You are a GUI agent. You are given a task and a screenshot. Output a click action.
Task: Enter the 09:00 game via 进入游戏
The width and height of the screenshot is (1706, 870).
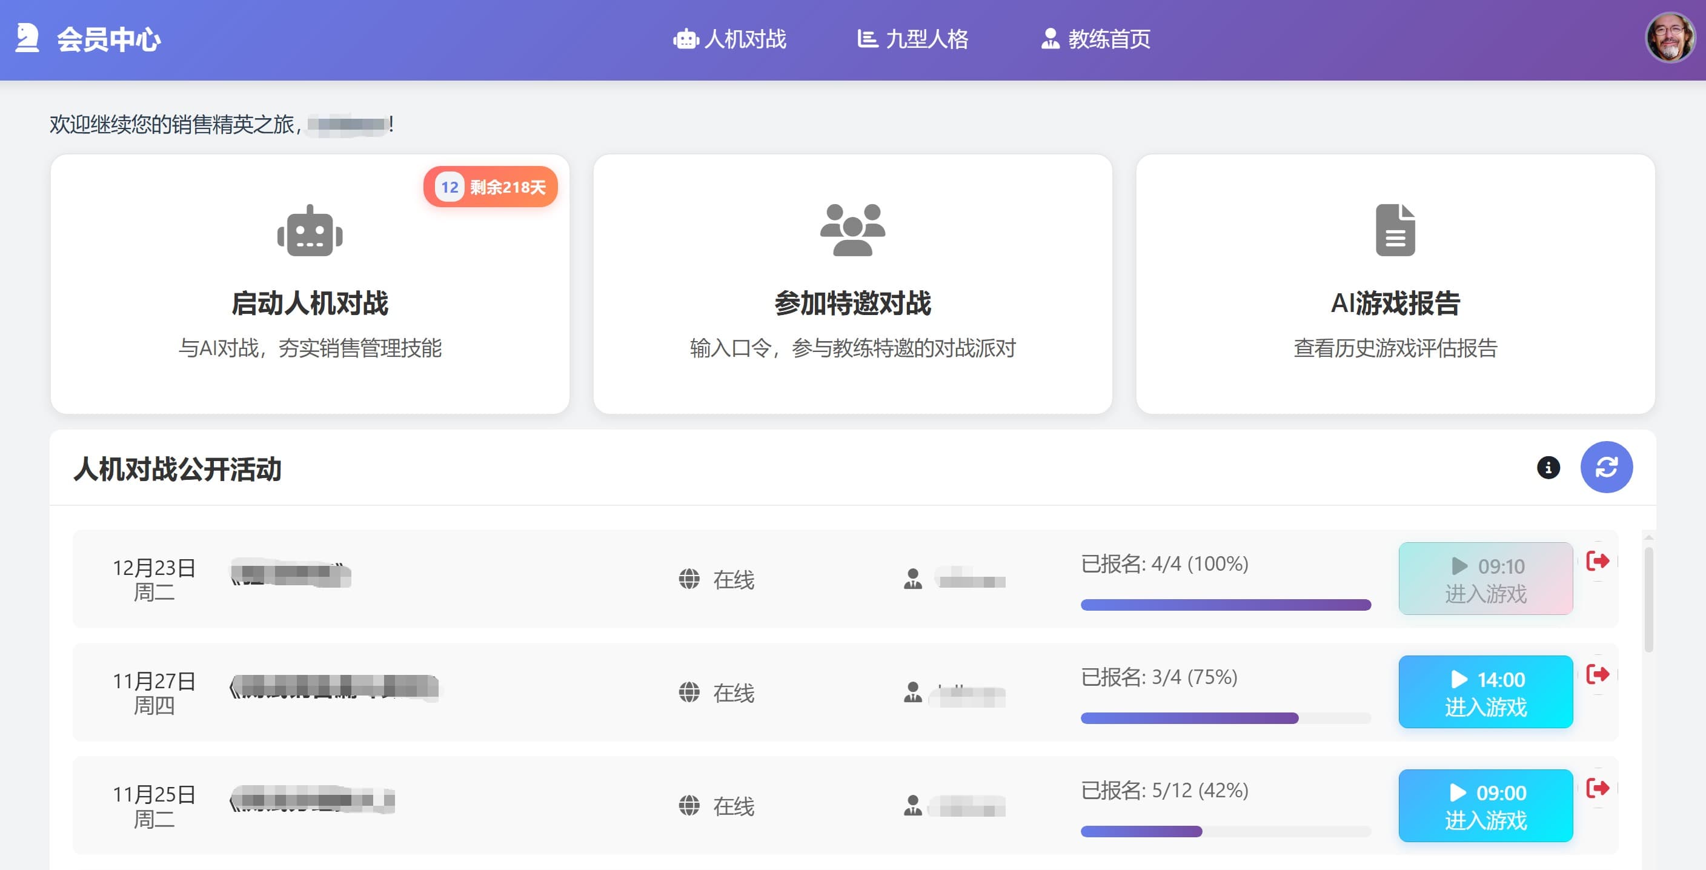click(x=1485, y=806)
